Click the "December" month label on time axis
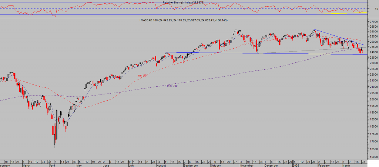The width and height of the screenshot is (379, 167). [x=270, y=165]
